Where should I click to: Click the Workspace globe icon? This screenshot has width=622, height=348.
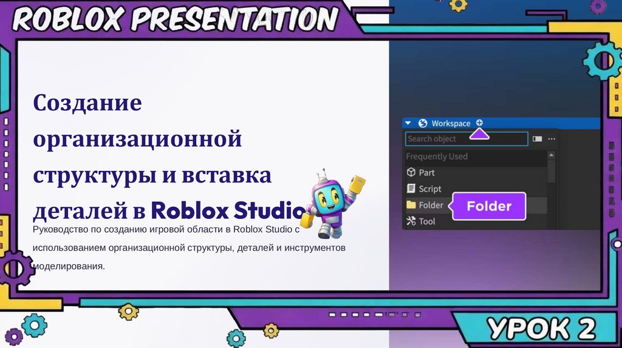423,123
